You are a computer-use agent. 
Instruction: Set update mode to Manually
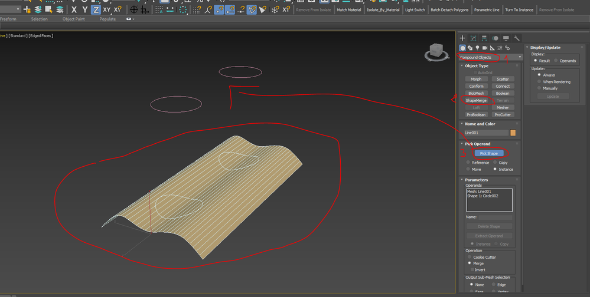[x=539, y=88]
